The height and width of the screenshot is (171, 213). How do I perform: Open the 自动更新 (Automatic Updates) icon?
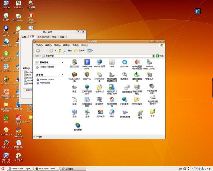click(77, 125)
